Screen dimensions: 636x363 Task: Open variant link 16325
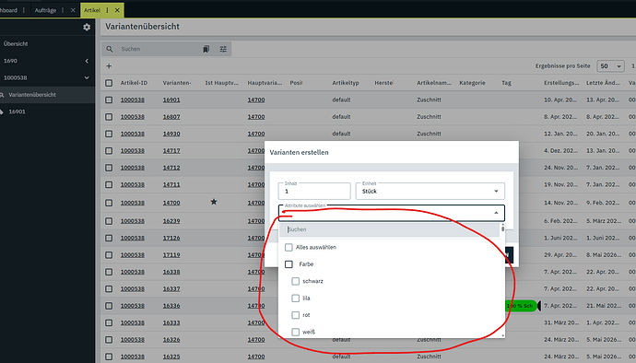pyautogui.click(x=171, y=357)
